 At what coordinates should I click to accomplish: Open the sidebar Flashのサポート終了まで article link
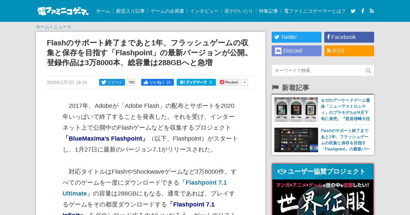[x=345, y=140]
